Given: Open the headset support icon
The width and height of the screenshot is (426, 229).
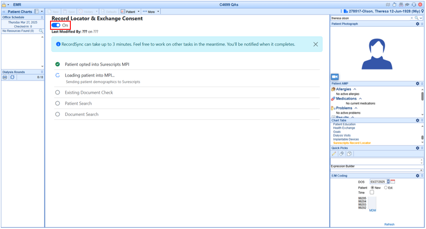Looking at the screenshot, I should (x=413, y=5).
